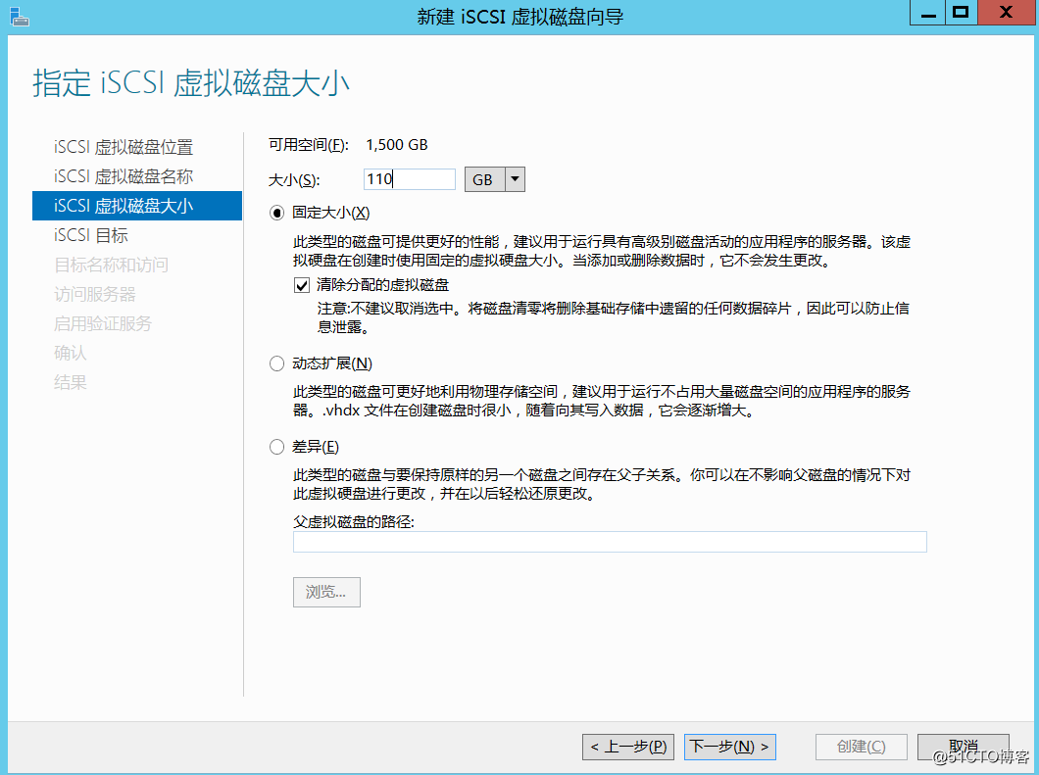The image size is (1039, 775).
Task: Select the 动态扩展 radio button
Action: (x=276, y=363)
